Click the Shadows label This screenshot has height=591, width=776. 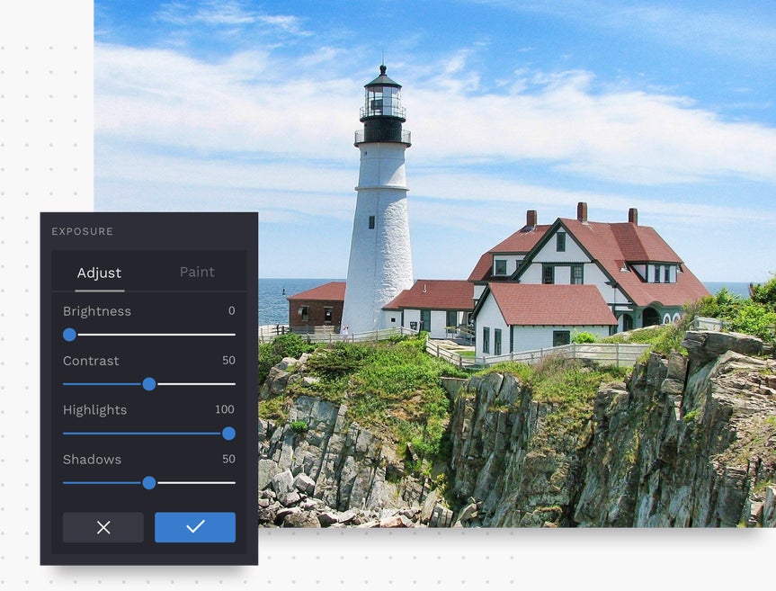(92, 460)
